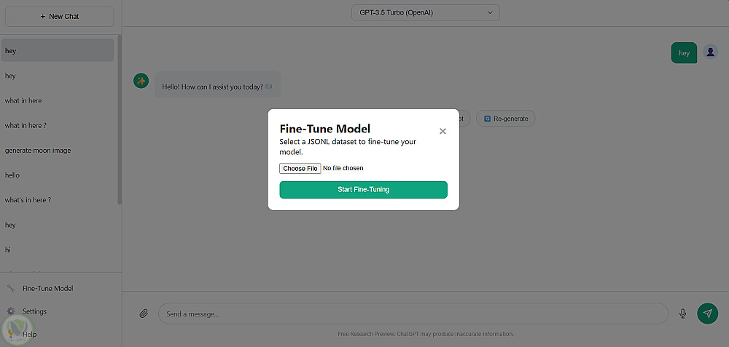The width and height of the screenshot is (729, 347).
Task: Open the GPT-3.5 Turbo model dropdown
Action: point(426,12)
